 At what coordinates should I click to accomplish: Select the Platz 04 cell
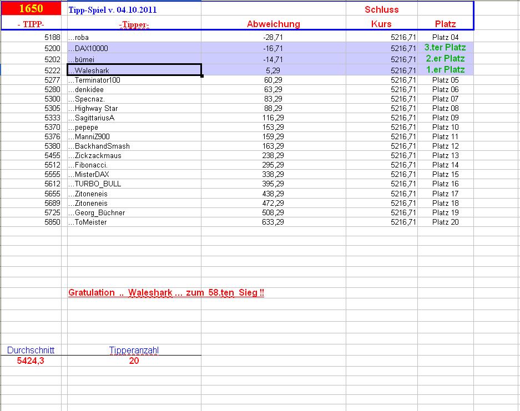click(446, 37)
